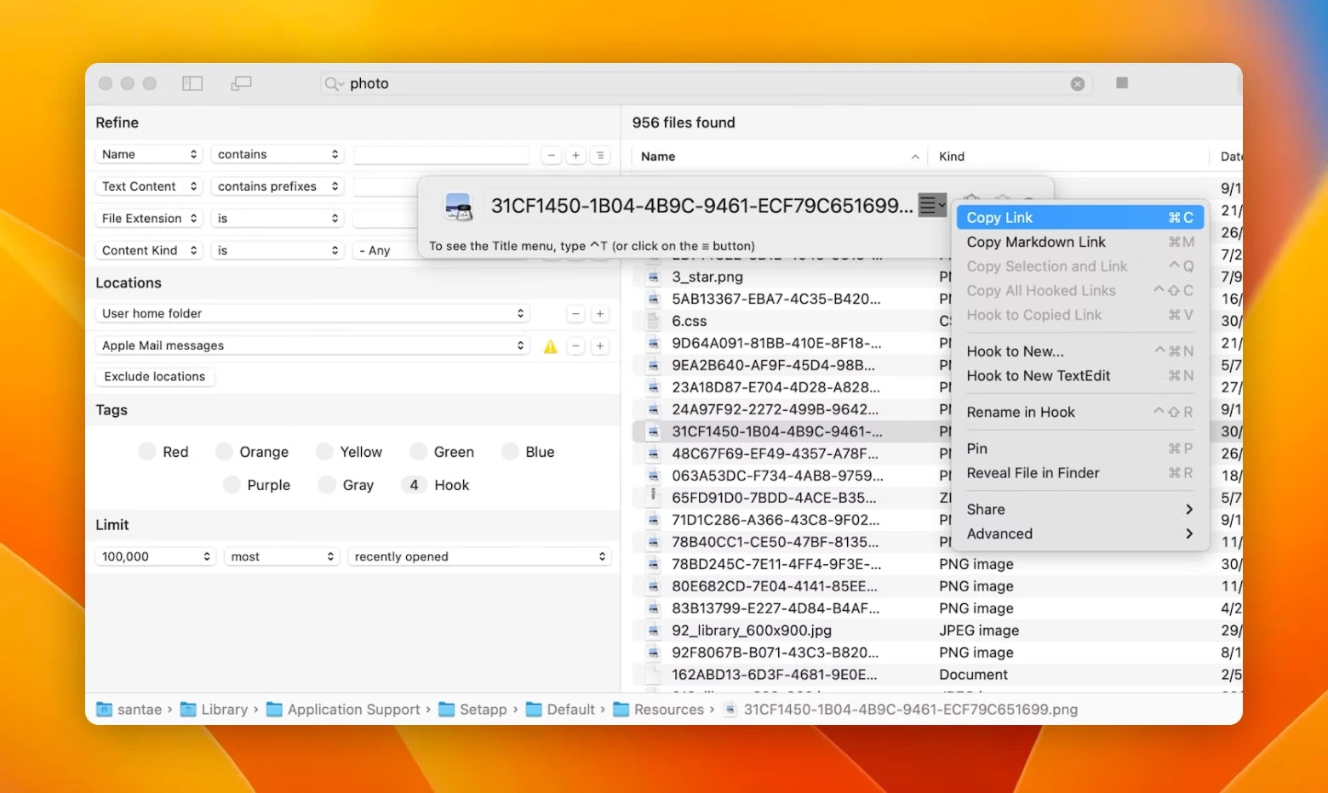Click the stop search square button
Viewport: 1328px width, 793px height.
pyautogui.click(x=1122, y=83)
